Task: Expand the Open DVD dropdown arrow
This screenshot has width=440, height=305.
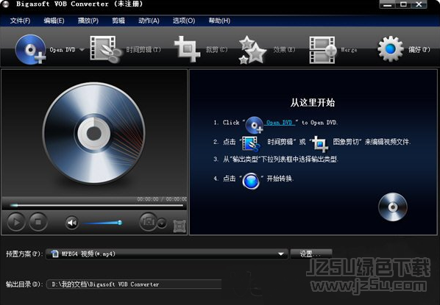Action: tap(82, 50)
